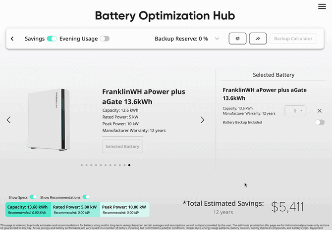The width and height of the screenshot is (332, 230).
Task: Enable Battery Backup Included switch
Action: 320,122
